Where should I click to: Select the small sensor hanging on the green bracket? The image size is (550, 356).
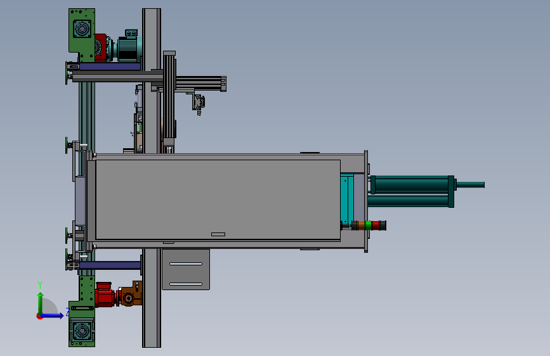[x=199, y=103]
